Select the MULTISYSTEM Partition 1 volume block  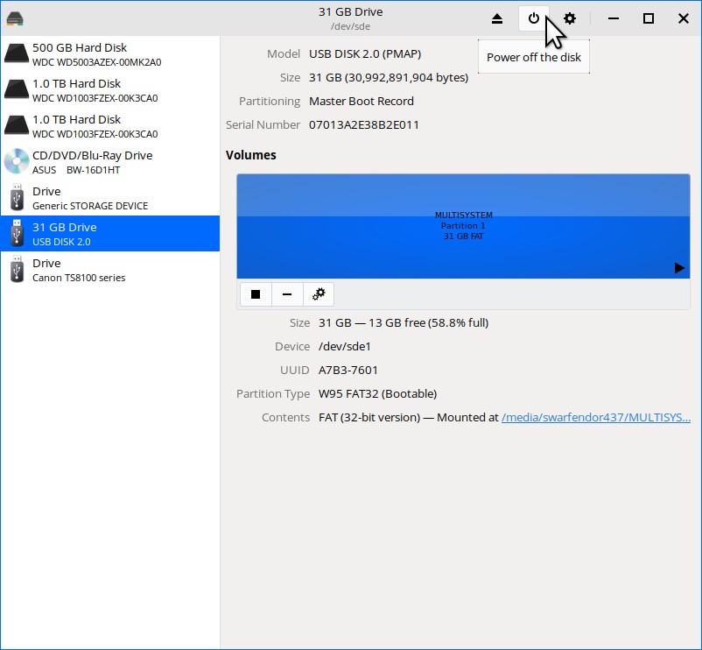tap(463, 226)
